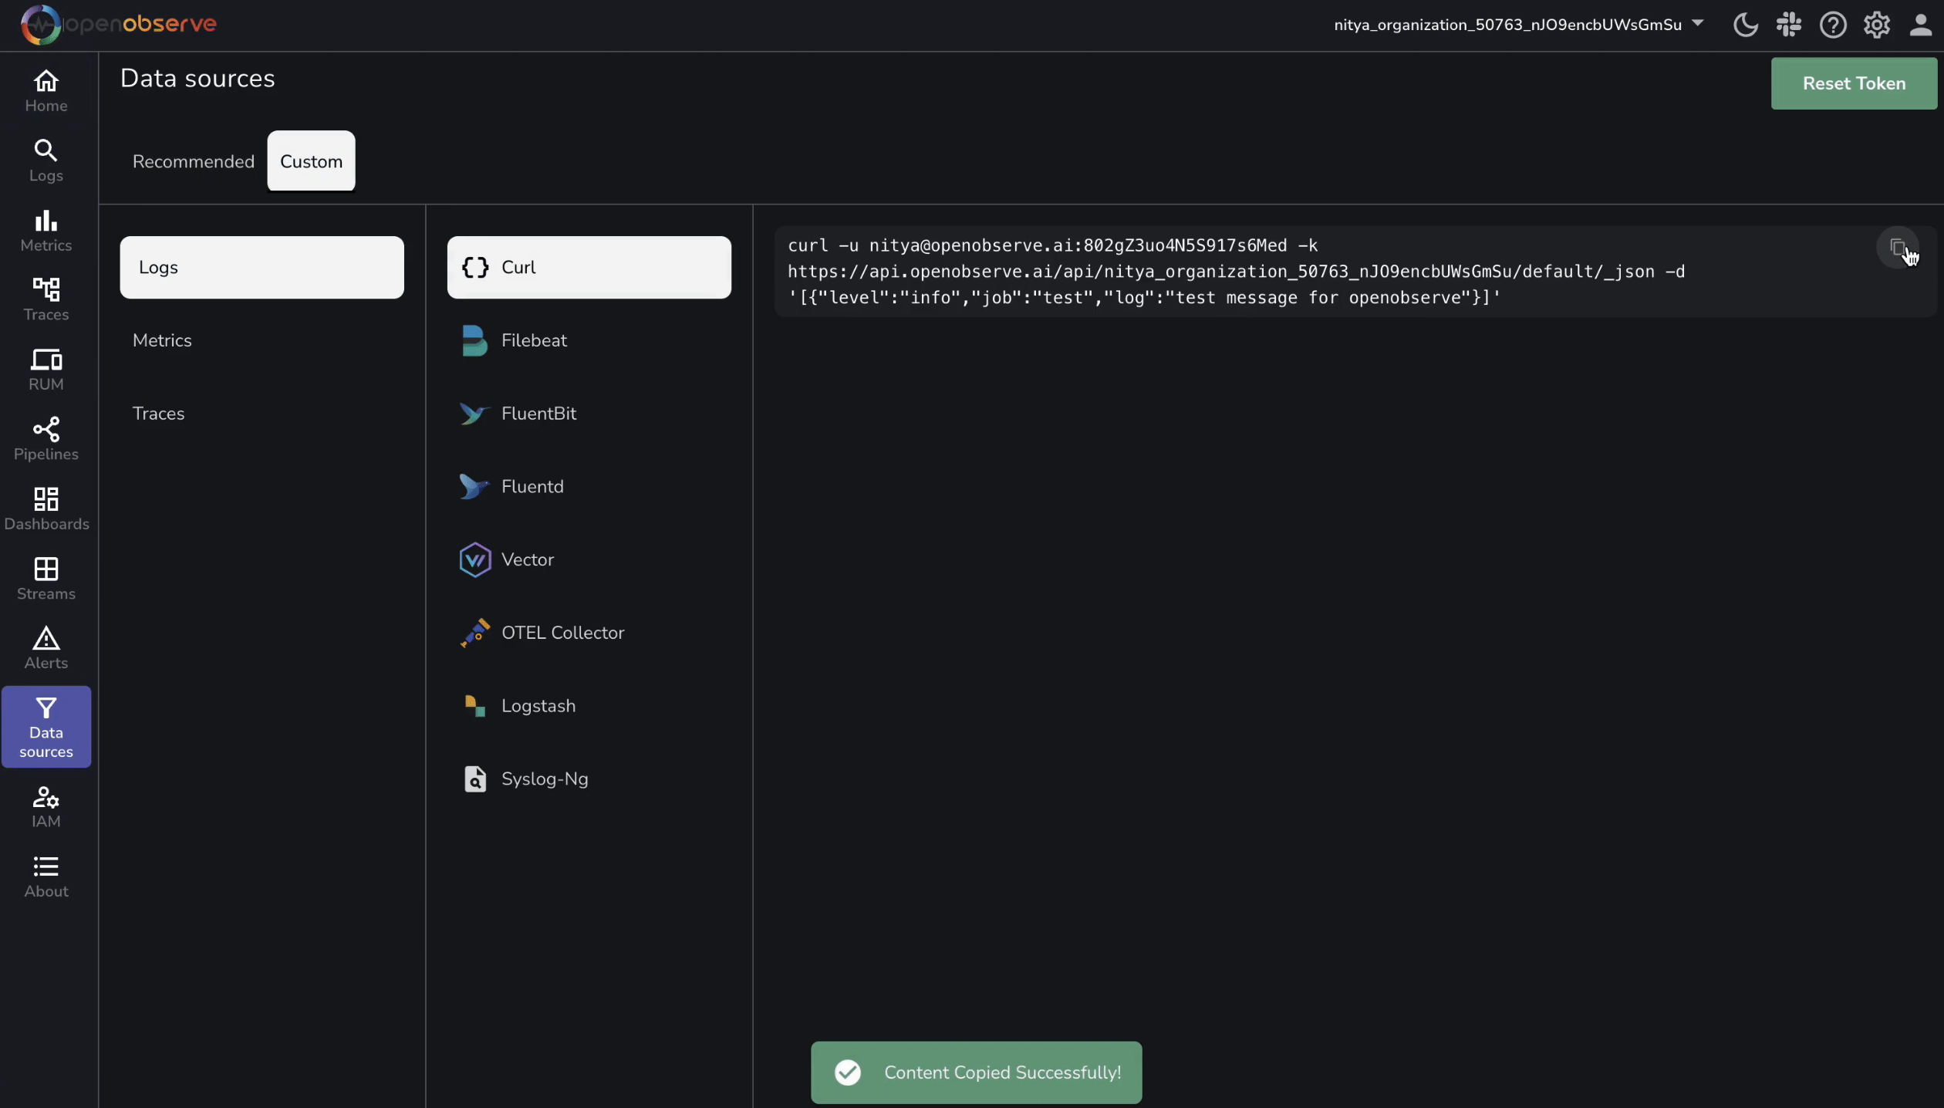Open the Home page from sidebar

(x=46, y=90)
